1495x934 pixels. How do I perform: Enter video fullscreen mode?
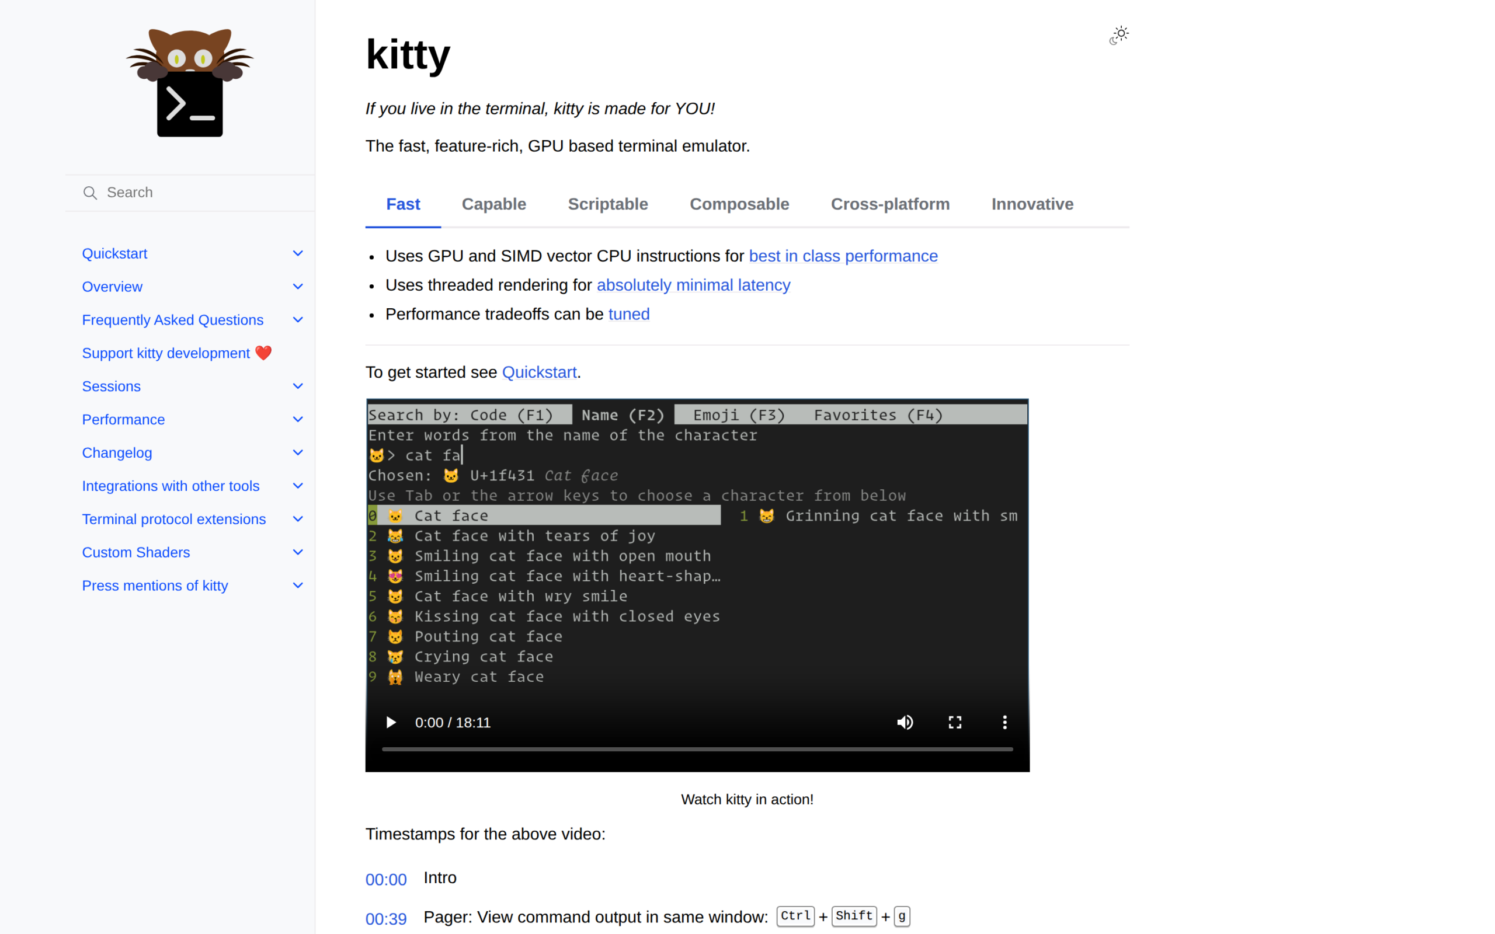pyautogui.click(x=955, y=722)
